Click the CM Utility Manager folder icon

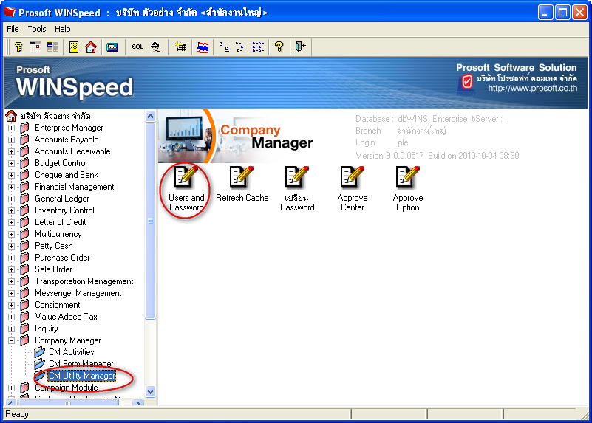[x=39, y=376]
